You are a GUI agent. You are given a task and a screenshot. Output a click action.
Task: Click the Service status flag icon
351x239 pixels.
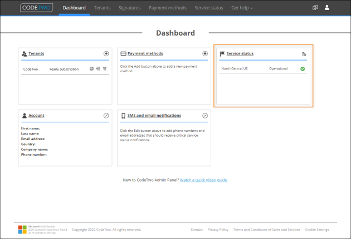222,53
